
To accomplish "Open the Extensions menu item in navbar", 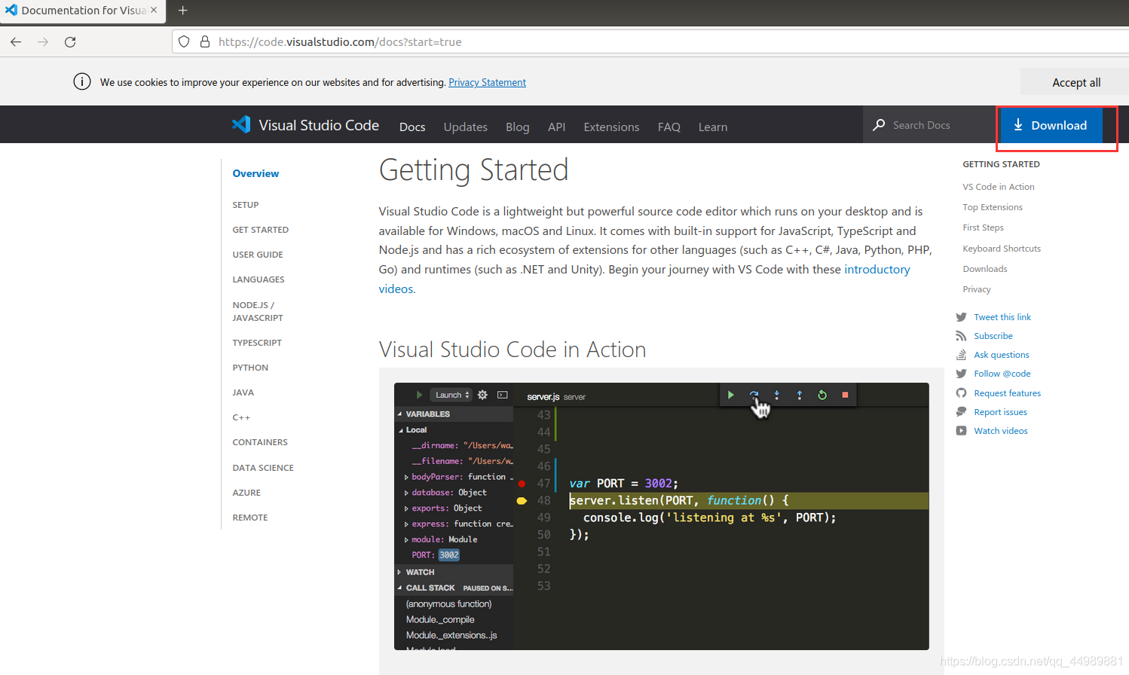I will click(x=611, y=127).
